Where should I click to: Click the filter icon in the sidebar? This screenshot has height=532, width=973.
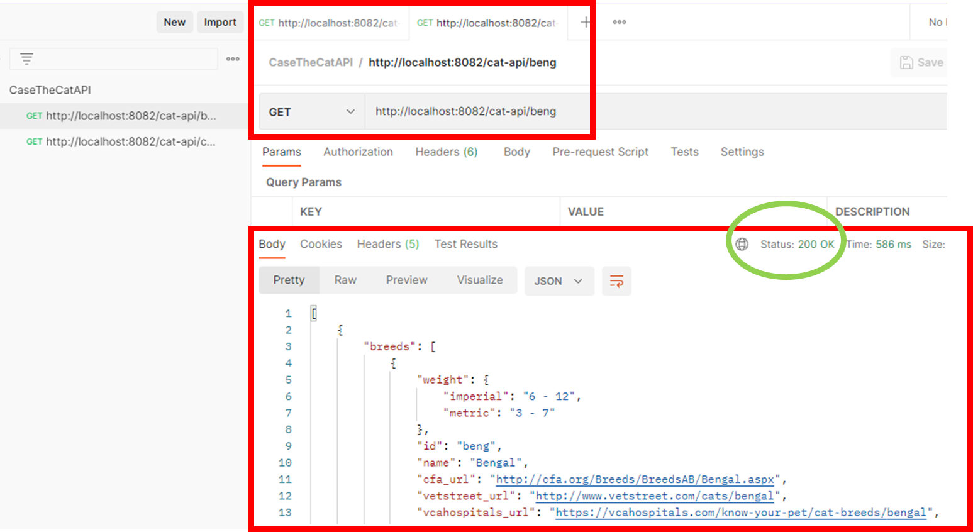26,59
